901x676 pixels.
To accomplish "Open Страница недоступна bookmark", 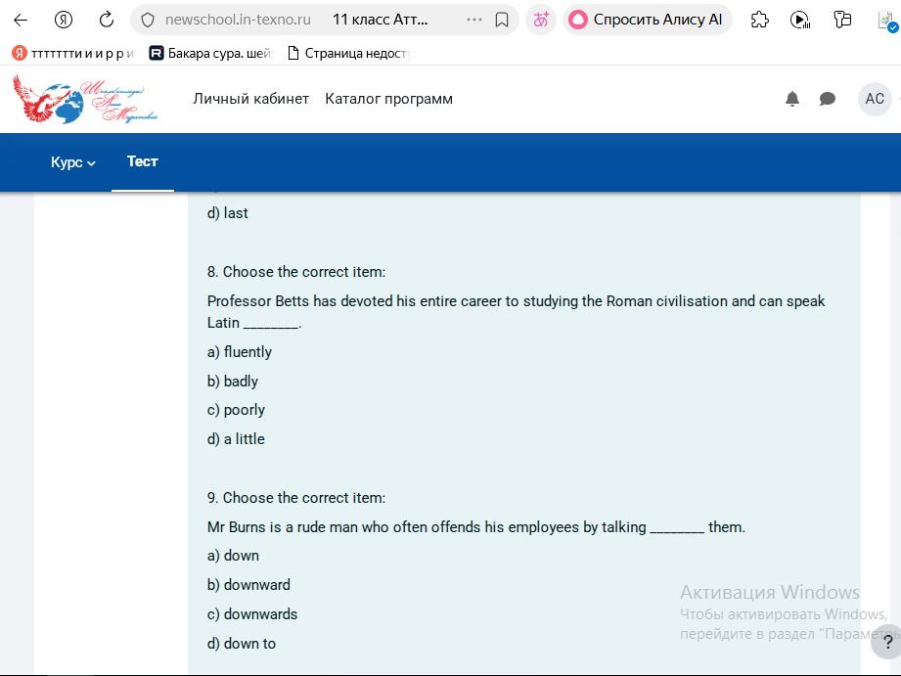I will pos(348,54).
